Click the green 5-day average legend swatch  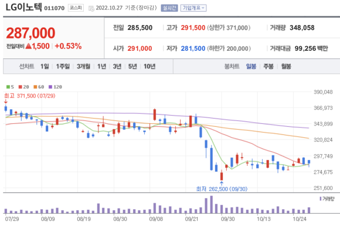click(8, 87)
